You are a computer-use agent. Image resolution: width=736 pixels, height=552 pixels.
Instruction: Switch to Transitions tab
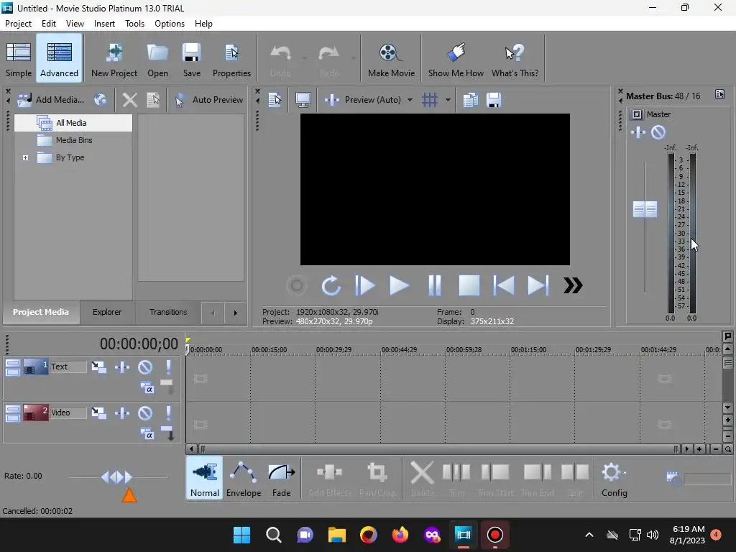tap(168, 312)
